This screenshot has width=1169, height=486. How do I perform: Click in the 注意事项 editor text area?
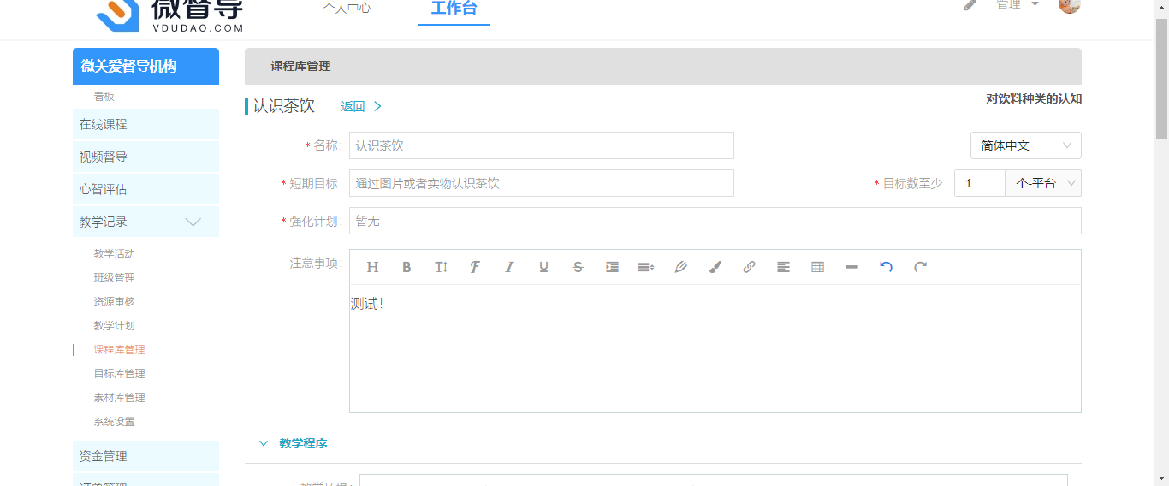tap(715, 348)
